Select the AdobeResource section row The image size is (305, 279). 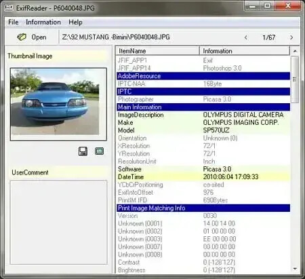click(203, 76)
